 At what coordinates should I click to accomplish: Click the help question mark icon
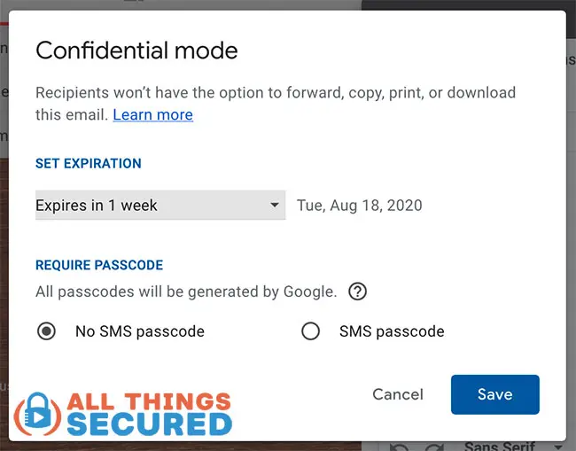(x=357, y=292)
